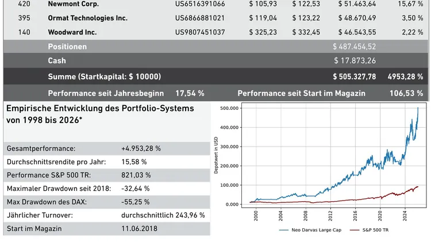Click the 4953,28 % total gain figure
The width and height of the screenshot is (431, 242).
(405, 76)
